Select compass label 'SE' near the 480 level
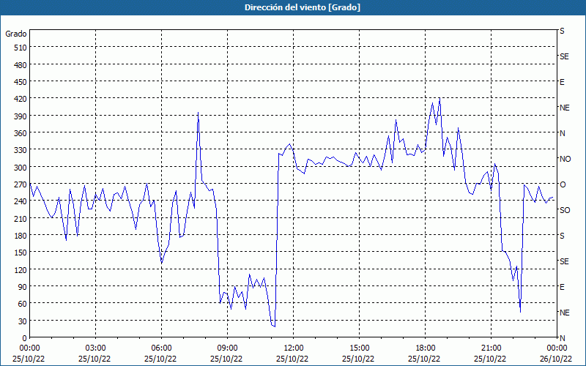Viewport: 586px width, 366px height. (x=564, y=56)
